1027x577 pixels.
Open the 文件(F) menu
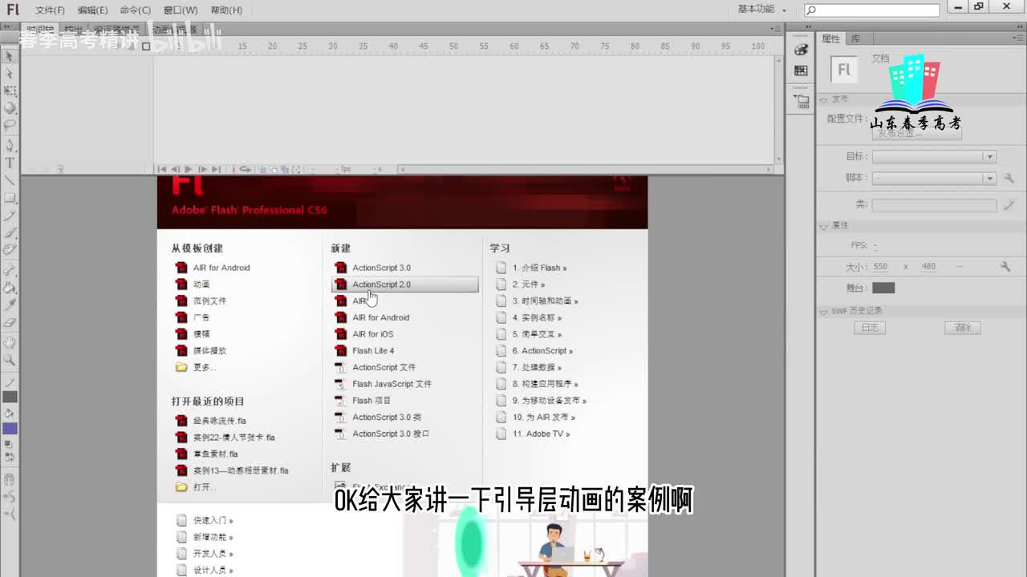[x=50, y=10]
